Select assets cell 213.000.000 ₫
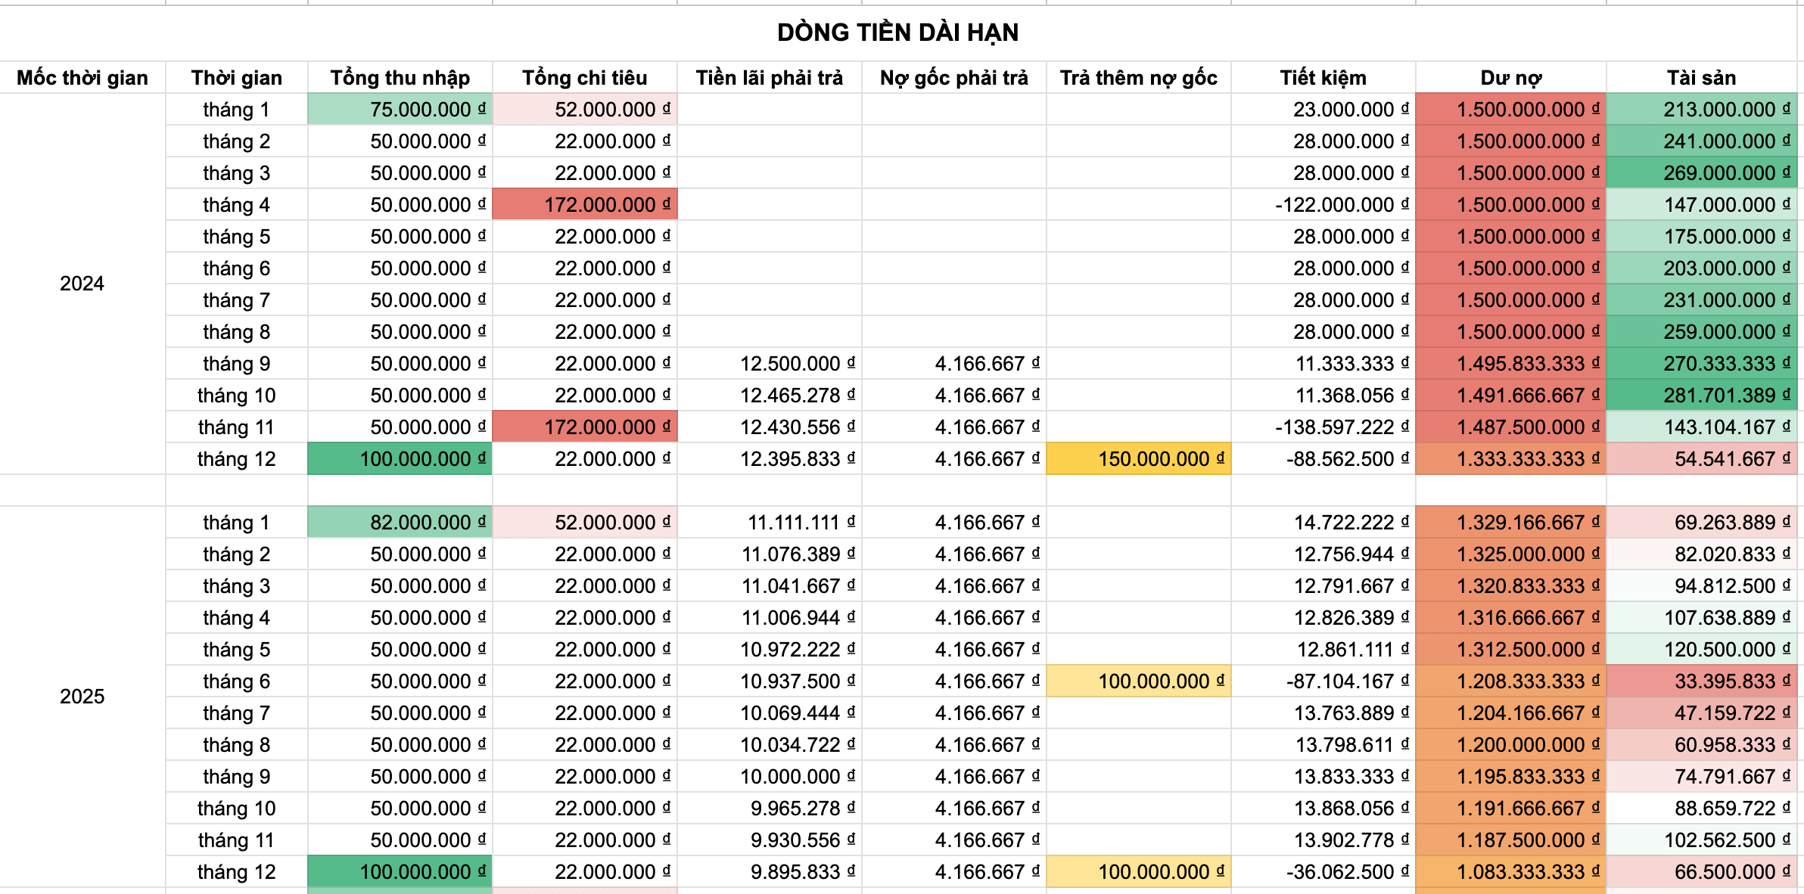Viewport: 1804px width, 894px height. pyautogui.click(x=1701, y=110)
